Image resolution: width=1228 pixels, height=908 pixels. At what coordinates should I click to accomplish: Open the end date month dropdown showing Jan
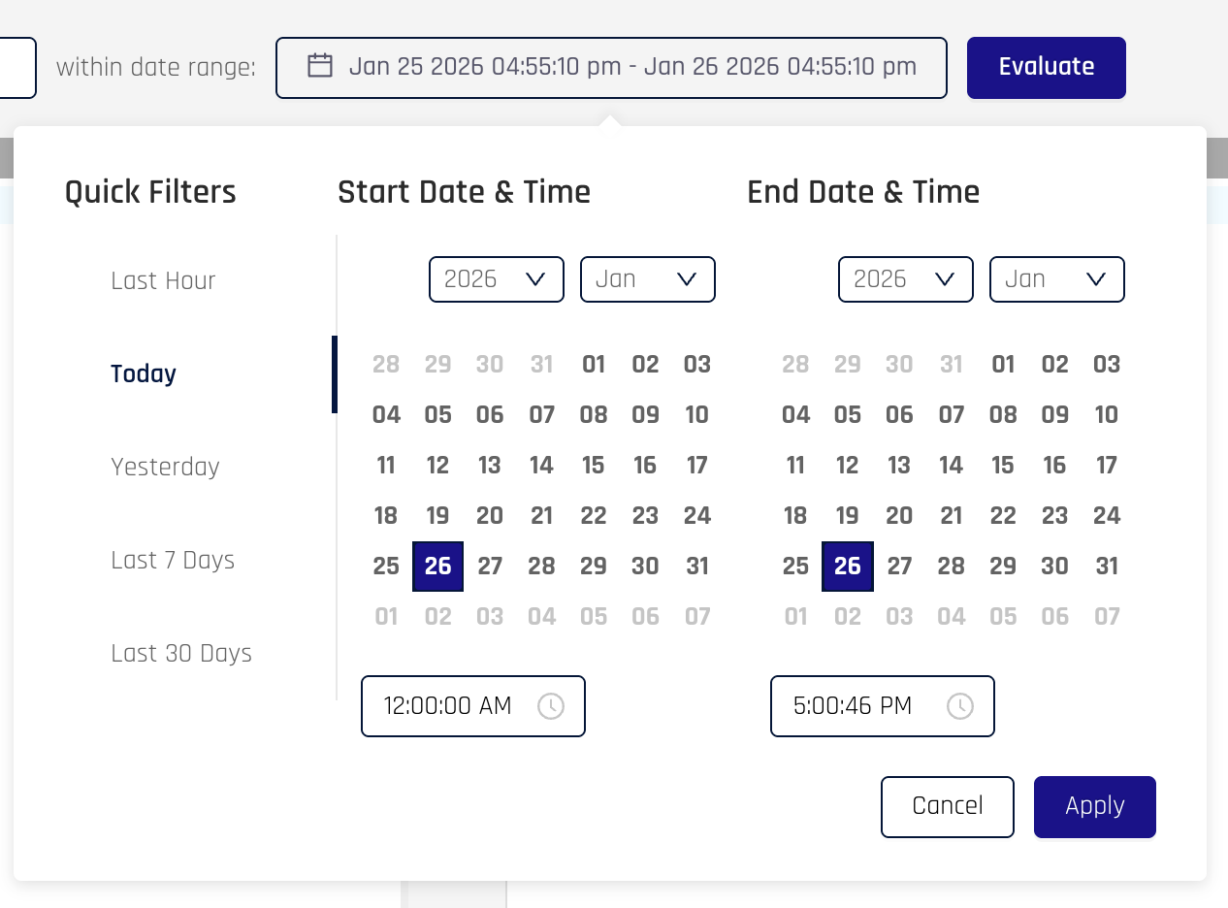coord(1056,279)
